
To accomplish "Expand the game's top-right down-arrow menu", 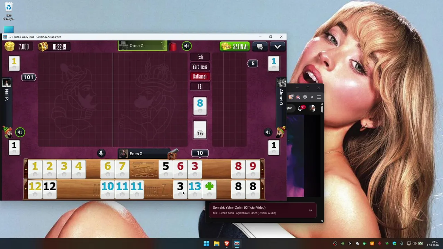I will (x=278, y=46).
